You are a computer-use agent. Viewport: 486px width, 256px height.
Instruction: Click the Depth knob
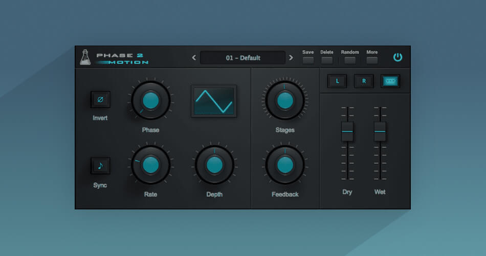(214, 165)
